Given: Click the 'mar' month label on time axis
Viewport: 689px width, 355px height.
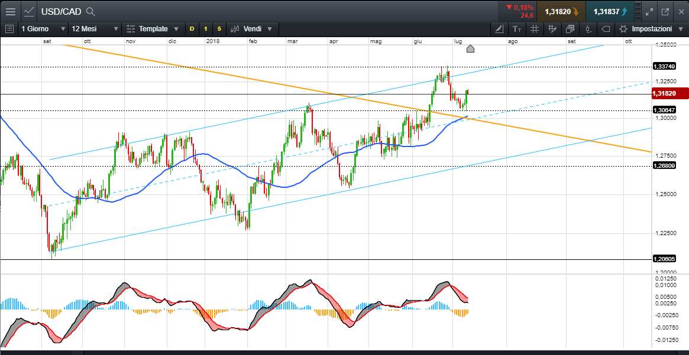Looking at the screenshot, I should click(x=293, y=41).
